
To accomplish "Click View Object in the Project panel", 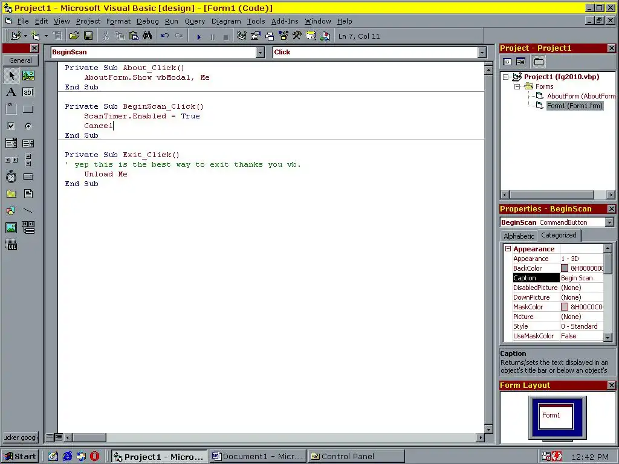I will tap(520, 62).
